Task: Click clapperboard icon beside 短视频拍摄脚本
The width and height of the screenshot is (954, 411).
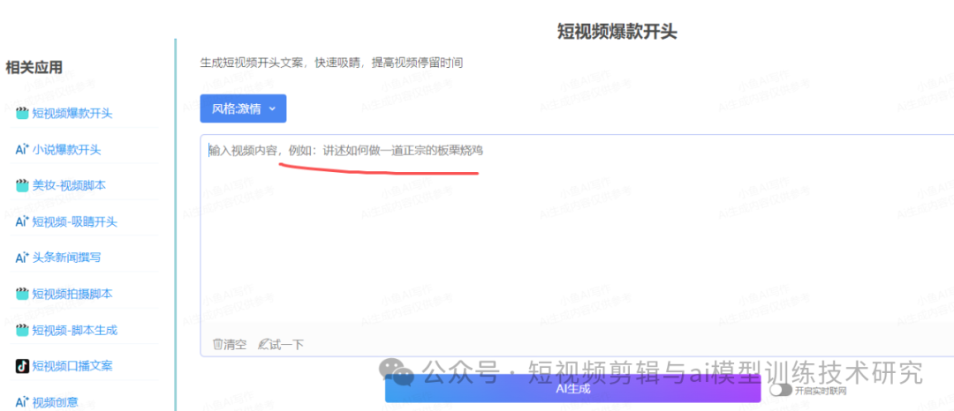Action: pyautogui.click(x=22, y=294)
